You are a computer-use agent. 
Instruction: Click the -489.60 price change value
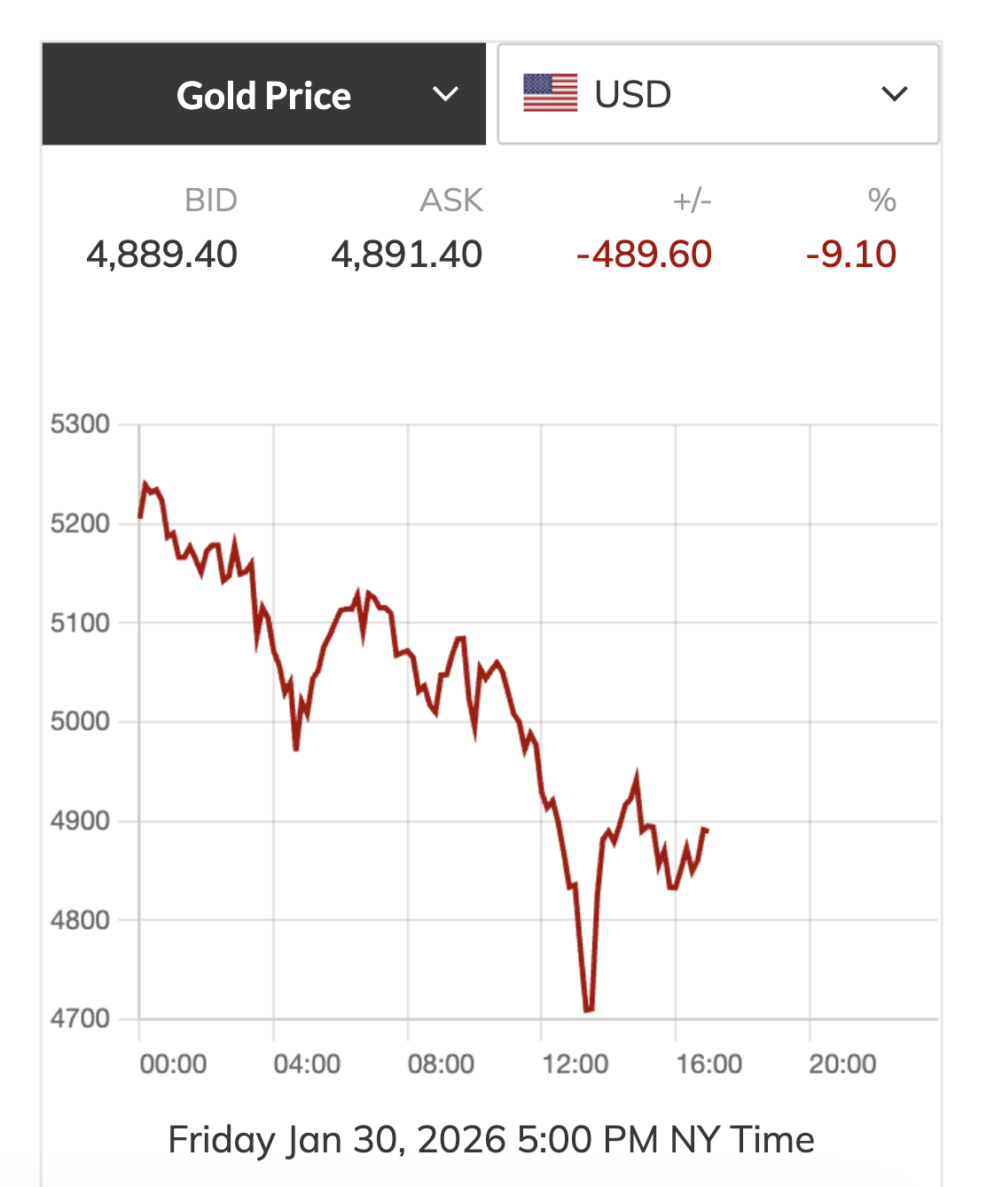(645, 255)
